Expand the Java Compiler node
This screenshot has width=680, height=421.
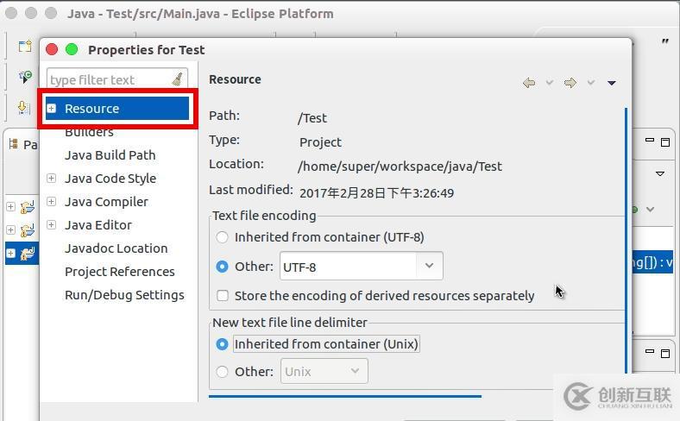[x=52, y=202]
